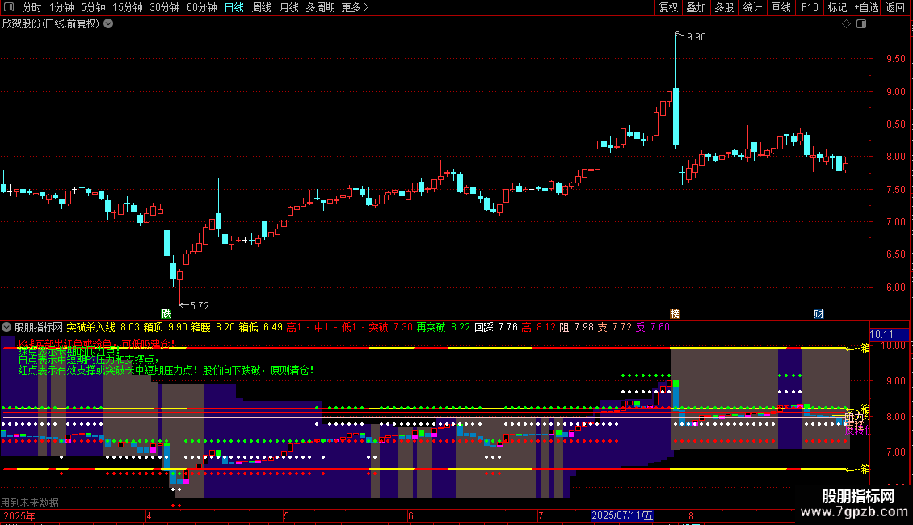Image resolution: width=913 pixels, height=525 pixels.
Task: Click the 5.72 low price label
Action: tap(199, 305)
